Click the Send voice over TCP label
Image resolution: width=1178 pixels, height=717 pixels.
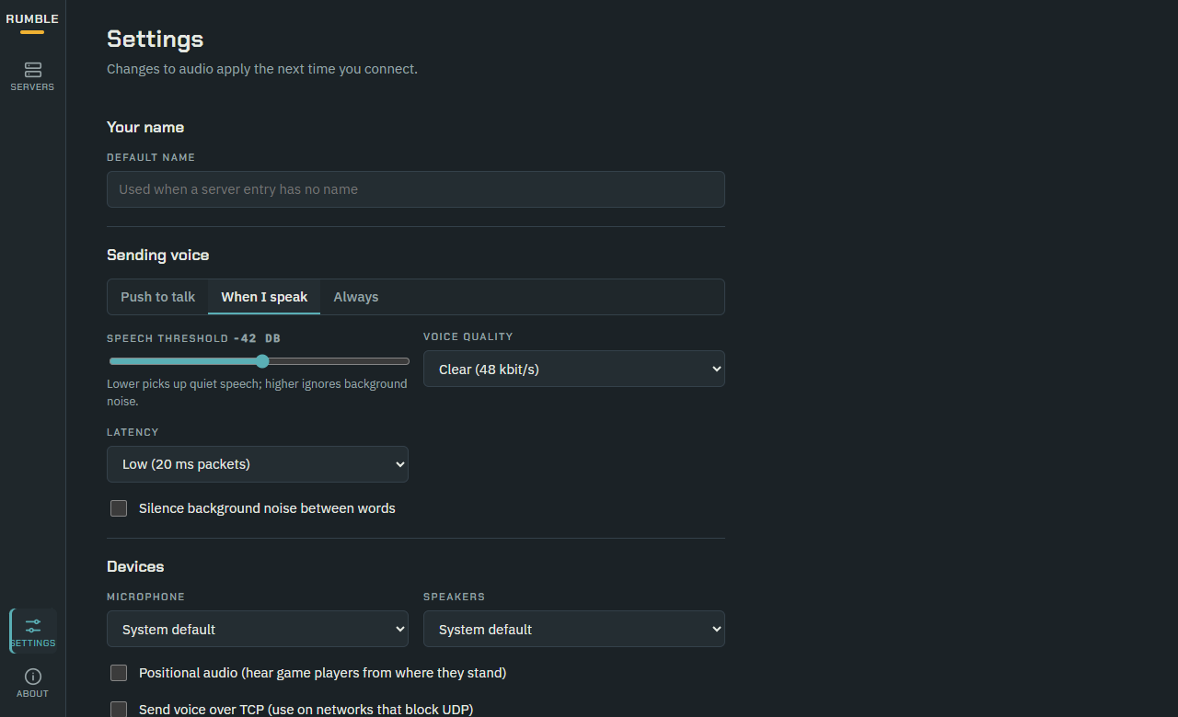click(306, 710)
